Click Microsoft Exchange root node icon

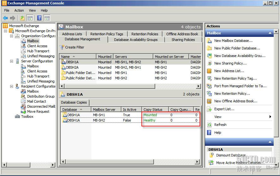click(x=5, y=26)
